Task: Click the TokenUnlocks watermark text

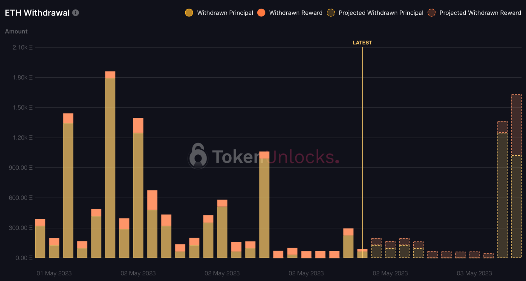Action: click(x=276, y=157)
